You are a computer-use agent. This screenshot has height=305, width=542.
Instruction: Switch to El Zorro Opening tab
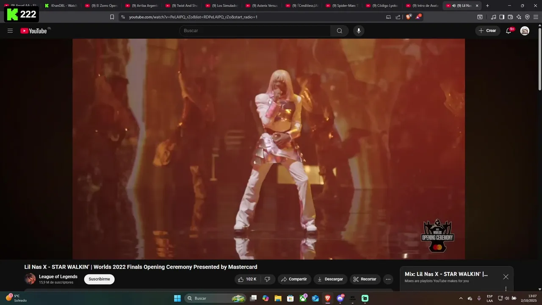(x=101, y=6)
